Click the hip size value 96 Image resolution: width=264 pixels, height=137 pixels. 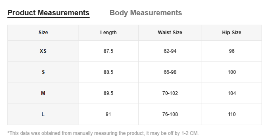pos(232,51)
